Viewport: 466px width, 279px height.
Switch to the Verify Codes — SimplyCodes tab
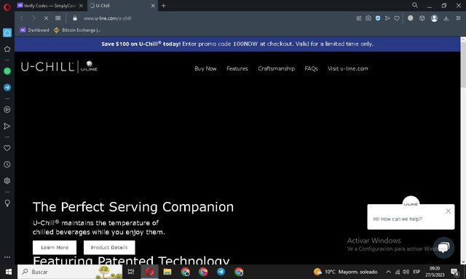[50, 6]
